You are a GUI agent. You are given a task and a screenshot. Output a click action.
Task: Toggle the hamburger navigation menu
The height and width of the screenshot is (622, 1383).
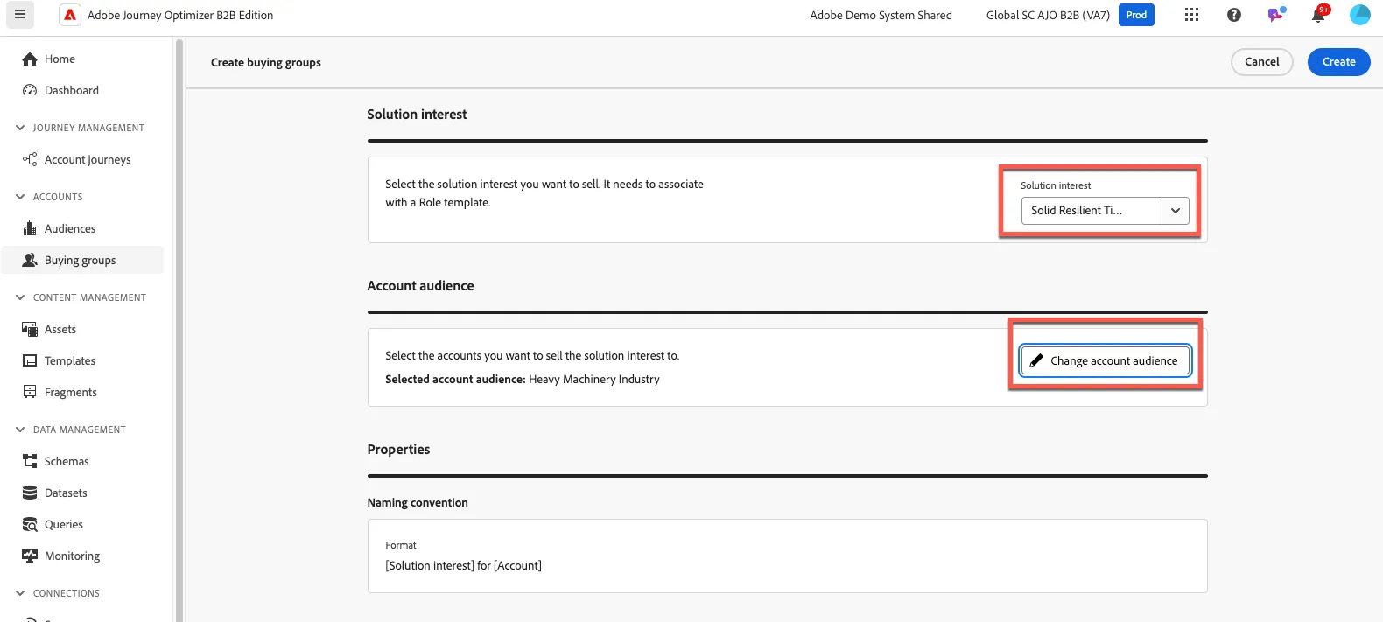(x=20, y=15)
